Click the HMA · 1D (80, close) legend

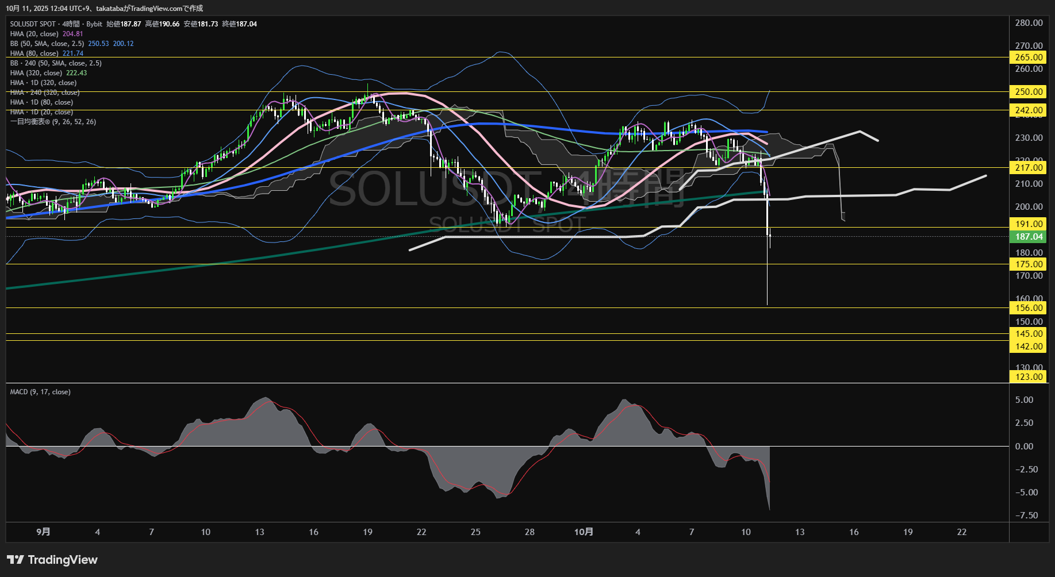tap(41, 102)
